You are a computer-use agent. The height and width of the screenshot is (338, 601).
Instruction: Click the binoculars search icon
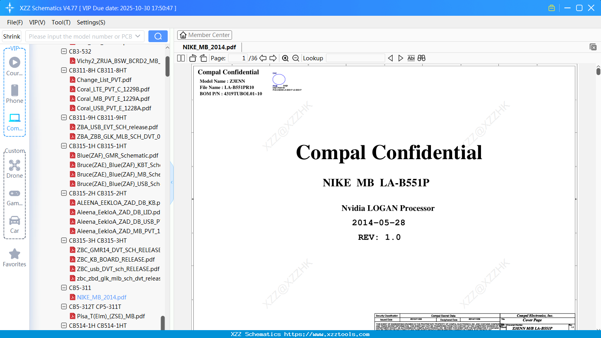421,58
